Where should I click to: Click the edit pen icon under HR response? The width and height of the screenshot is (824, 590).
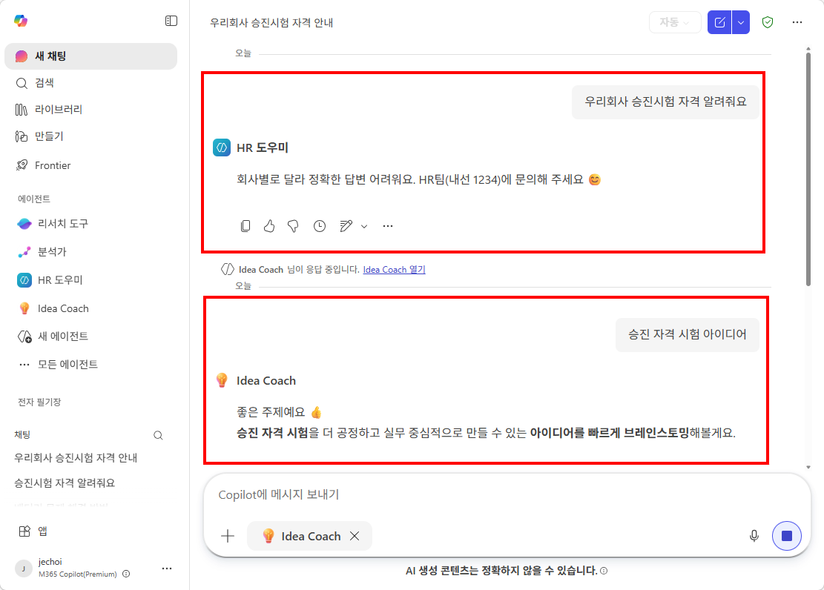click(346, 226)
